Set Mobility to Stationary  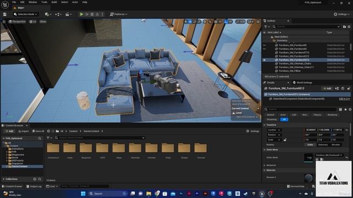pos(323,145)
